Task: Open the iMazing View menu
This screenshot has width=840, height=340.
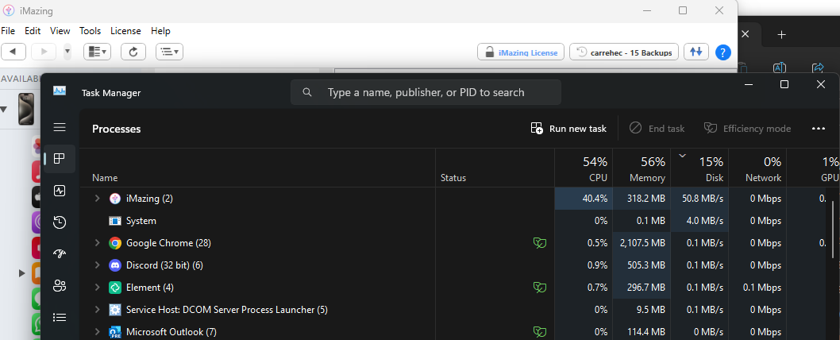Action: (x=60, y=31)
